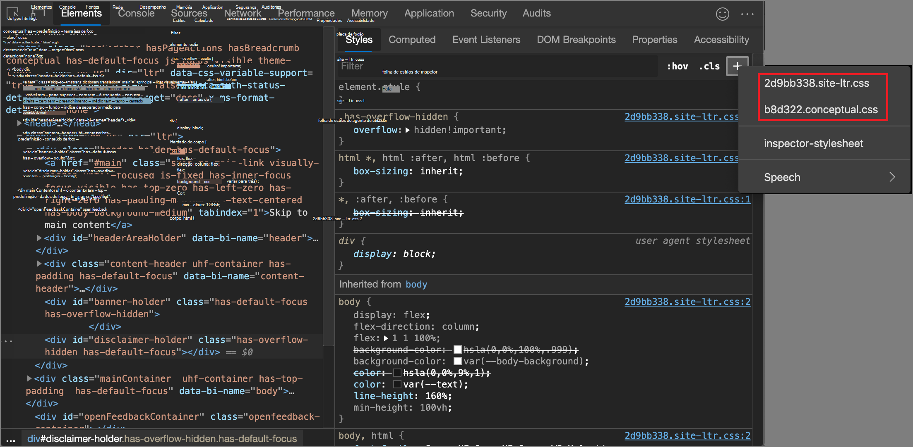Open the 2d9bb338.site-ltr.css:1 source link

pyautogui.click(x=687, y=199)
